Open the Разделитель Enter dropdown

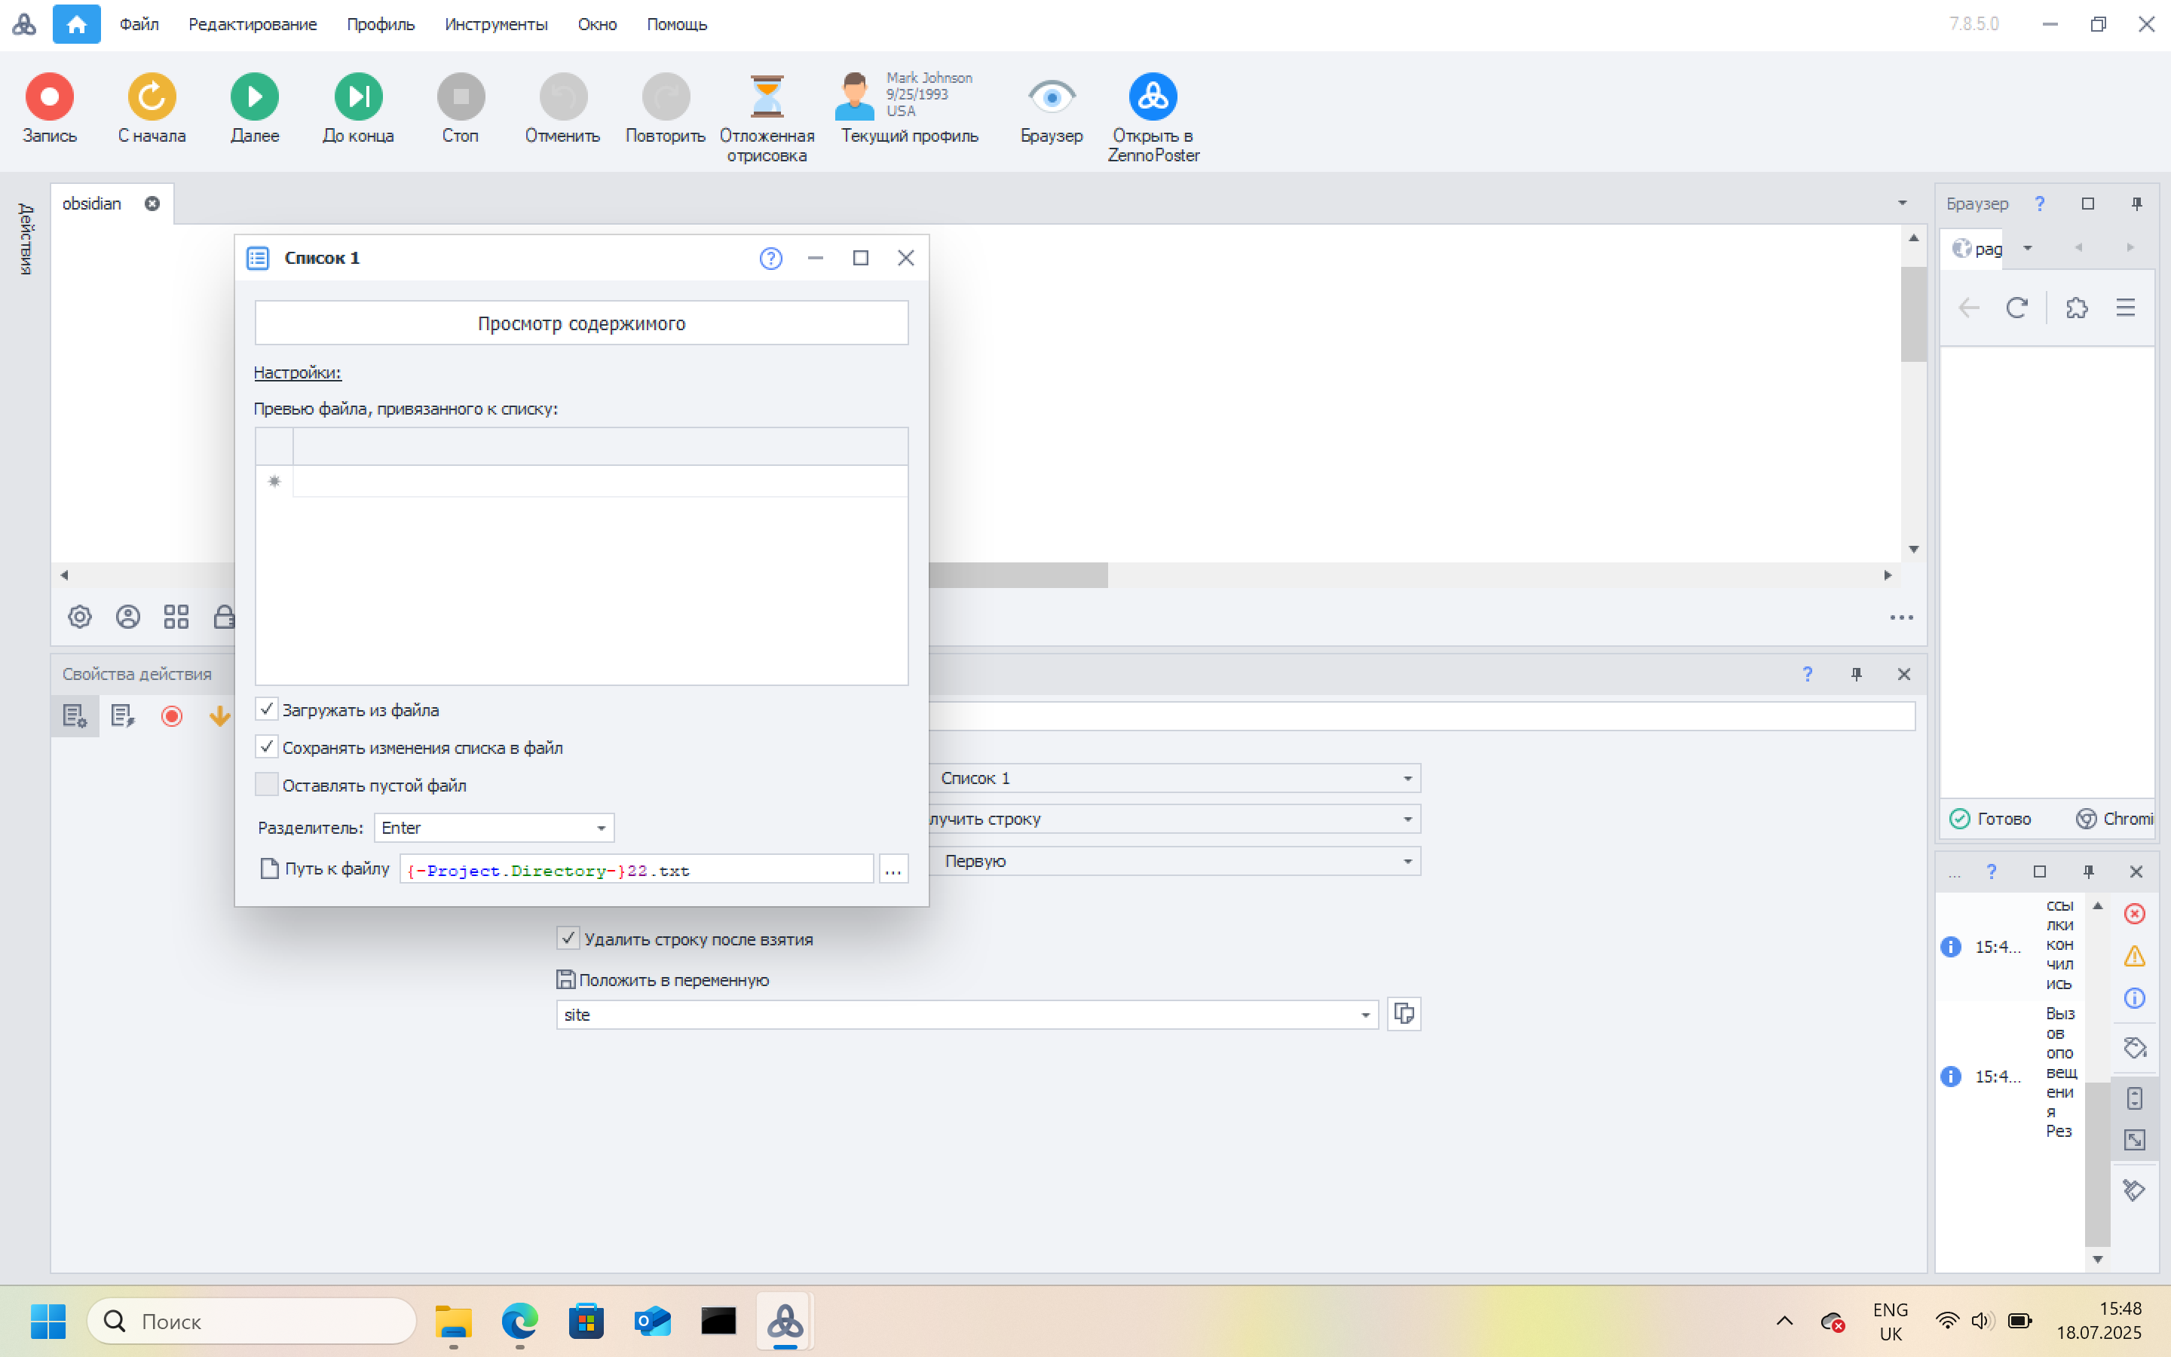[x=495, y=828]
